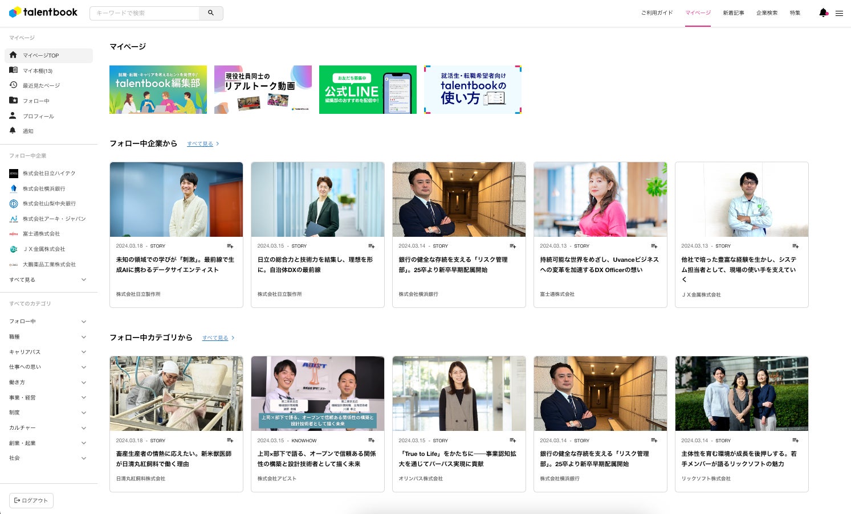Viewport: 851px width, 514px height.
Task: Open 株式会社日立ハイテク in followed companies
Action: tap(48, 174)
